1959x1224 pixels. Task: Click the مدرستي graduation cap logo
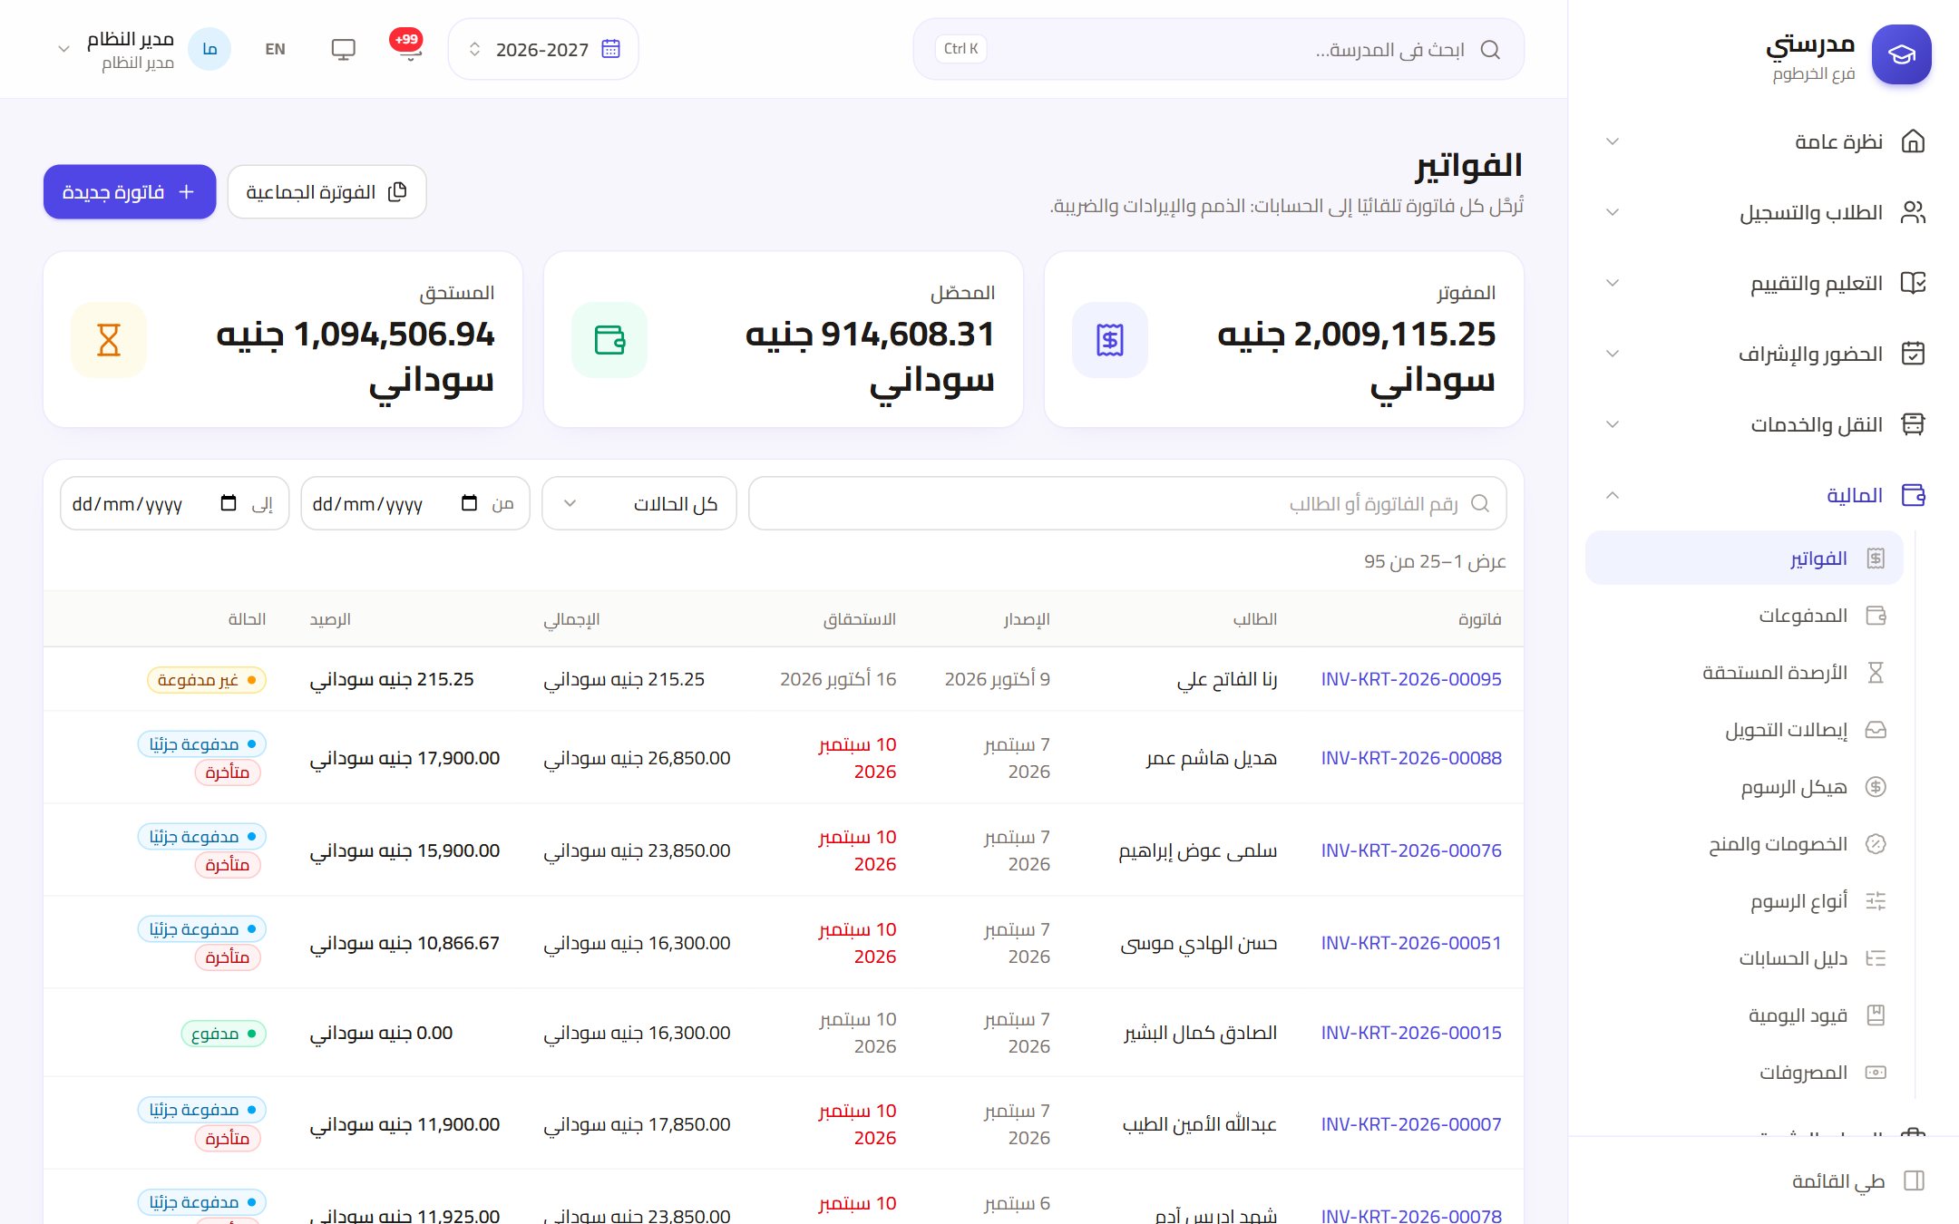pyautogui.click(x=1901, y=54)
